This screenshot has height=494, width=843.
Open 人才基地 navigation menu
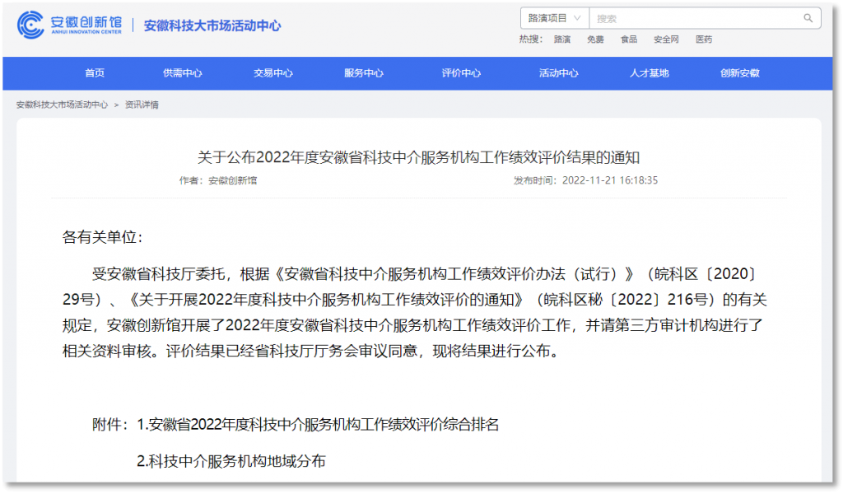pos(649,73)
